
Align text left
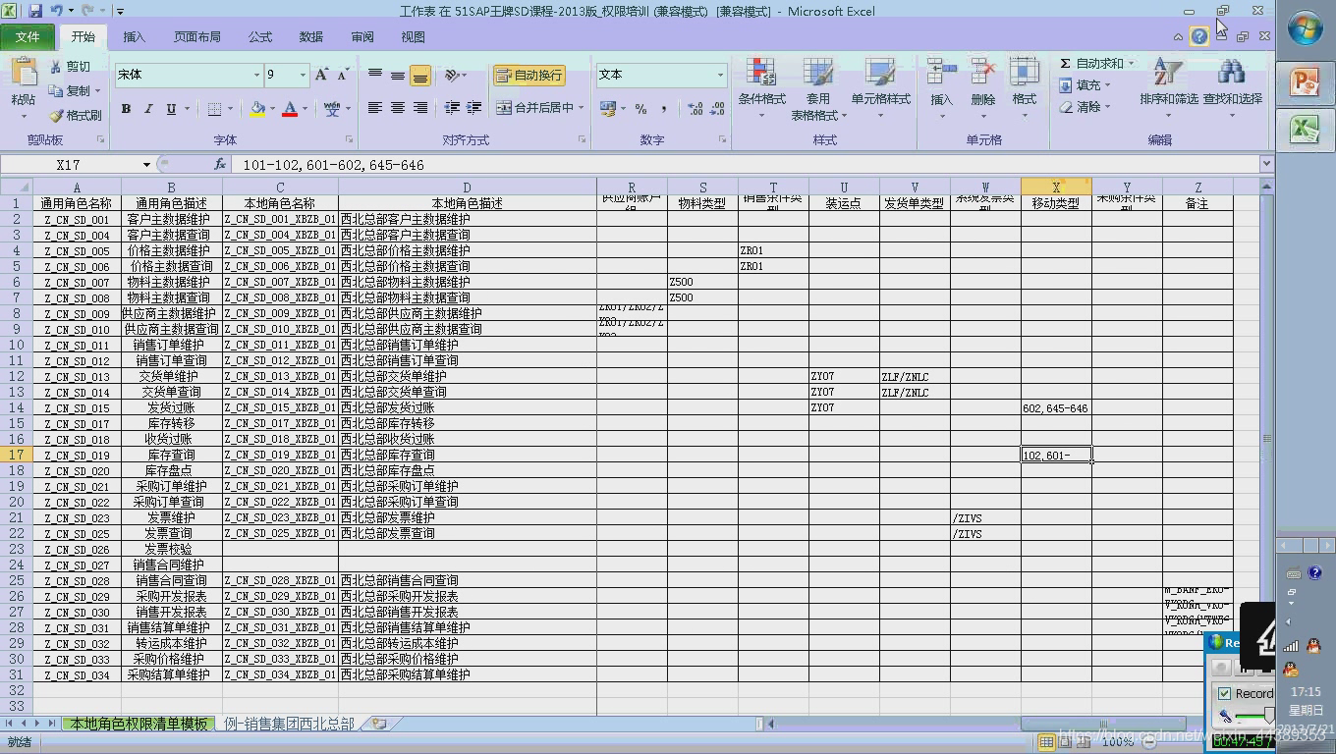coord(375,108)
